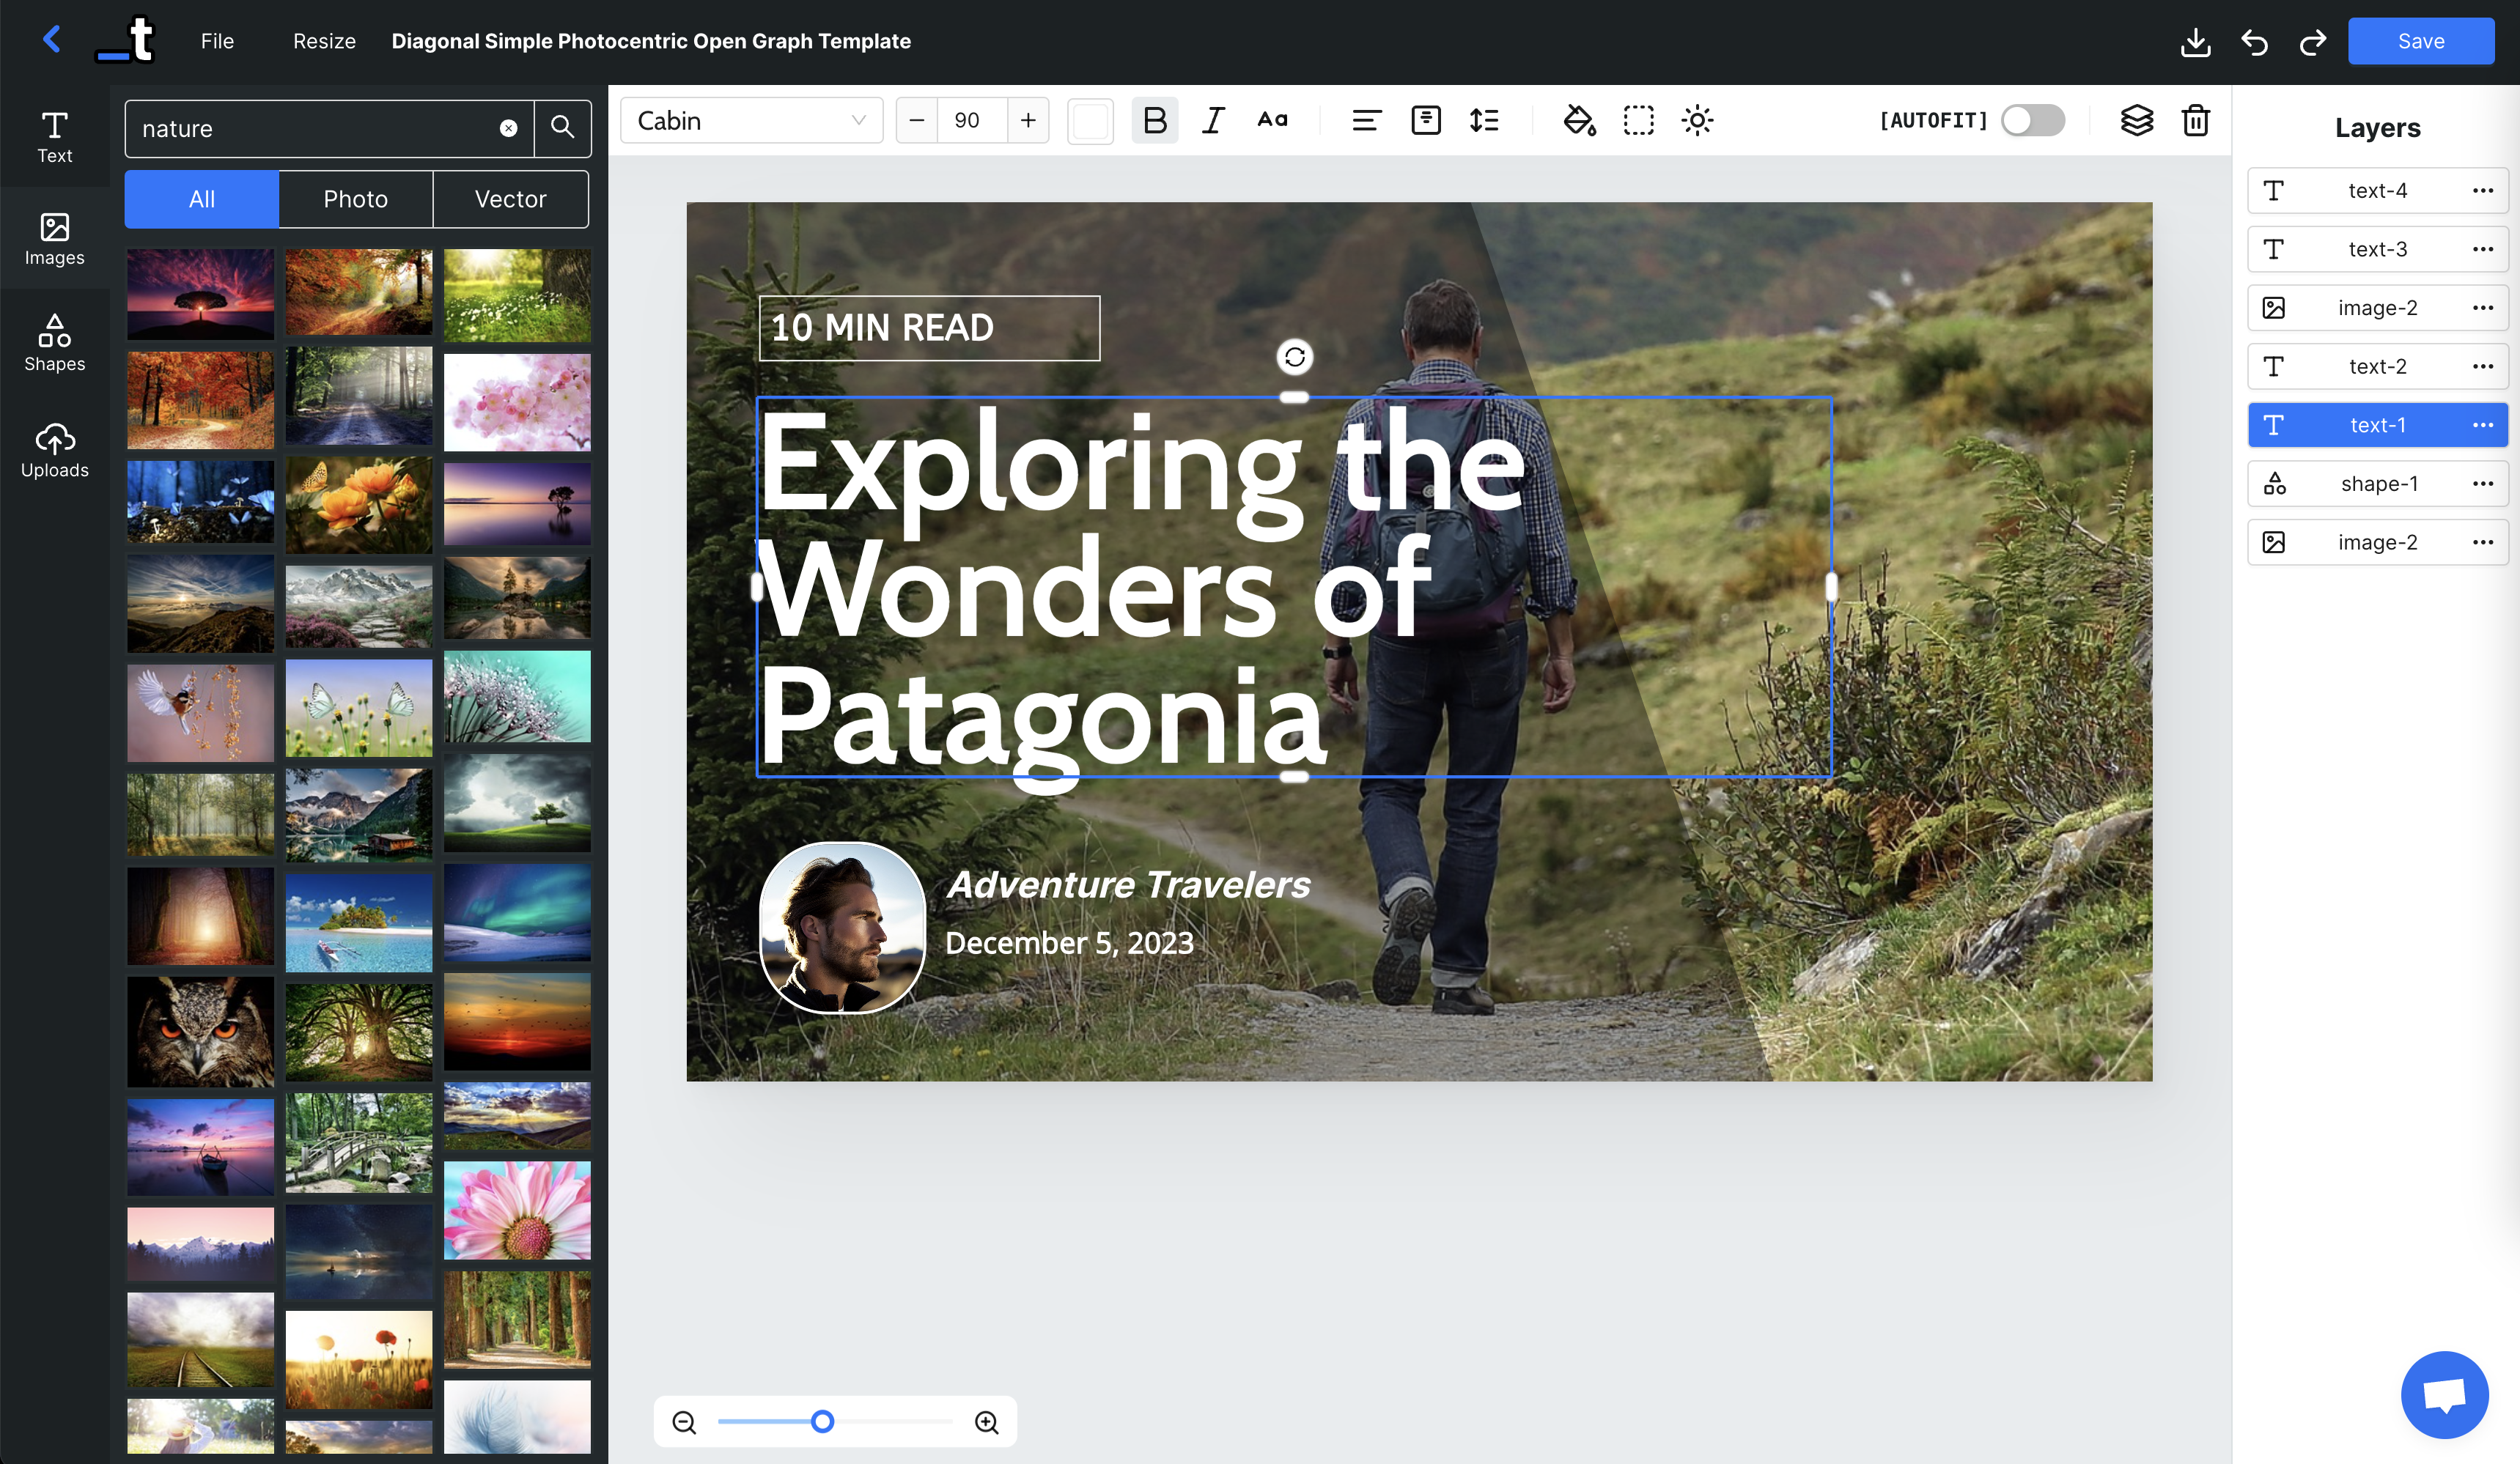Toggle bold formatting button
2520x1464 pixels.
(x=1154, y=121)
